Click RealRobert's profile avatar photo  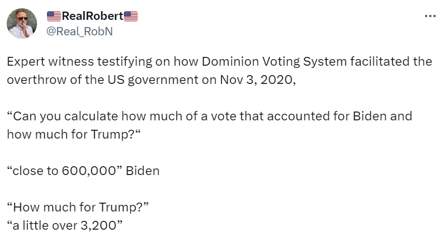[22, 24]
